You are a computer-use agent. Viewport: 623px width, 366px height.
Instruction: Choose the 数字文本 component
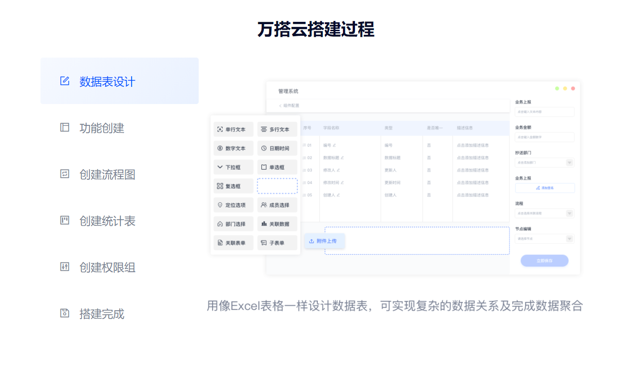[234, 148]
